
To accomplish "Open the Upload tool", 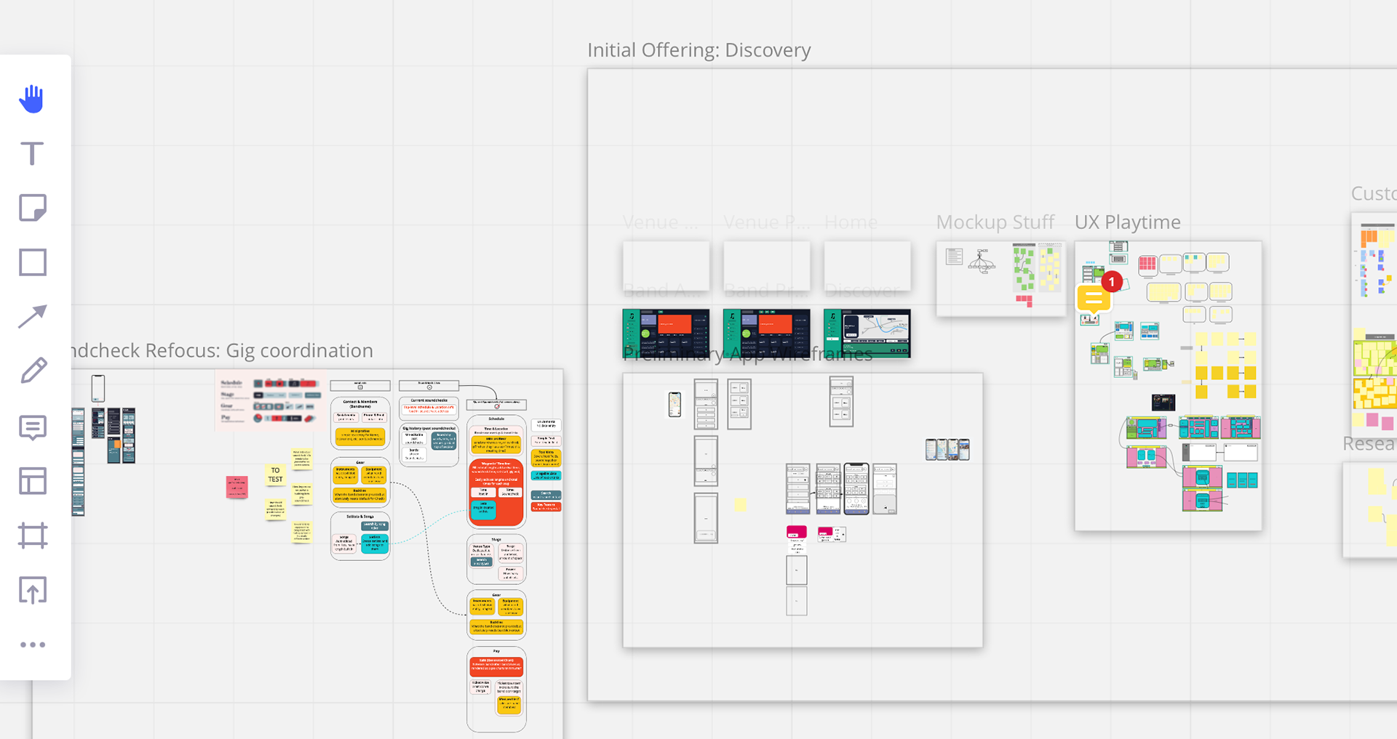I will point(32,590).
